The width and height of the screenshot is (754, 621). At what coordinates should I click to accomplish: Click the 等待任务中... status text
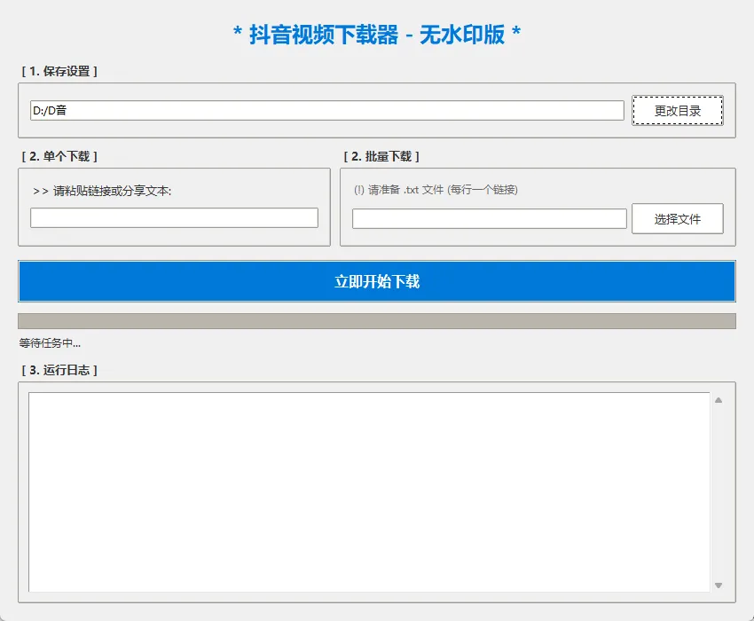point(50,343)
